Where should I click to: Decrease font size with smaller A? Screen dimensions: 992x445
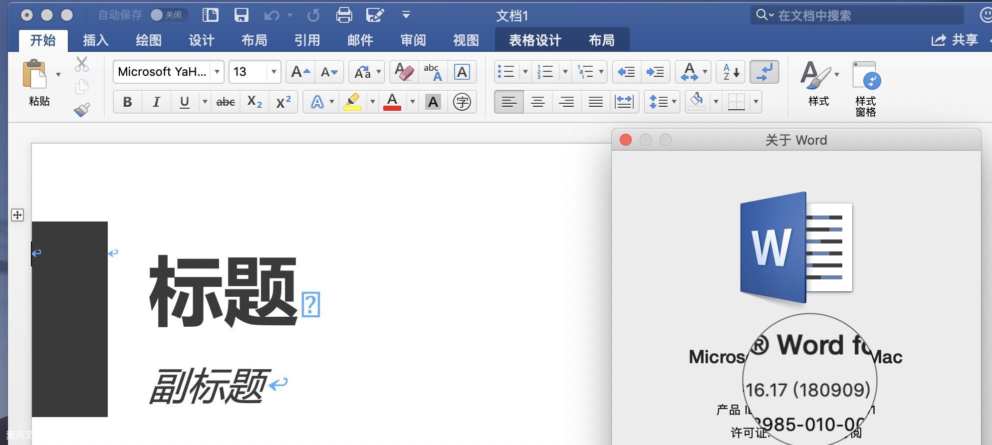[329, 72]
